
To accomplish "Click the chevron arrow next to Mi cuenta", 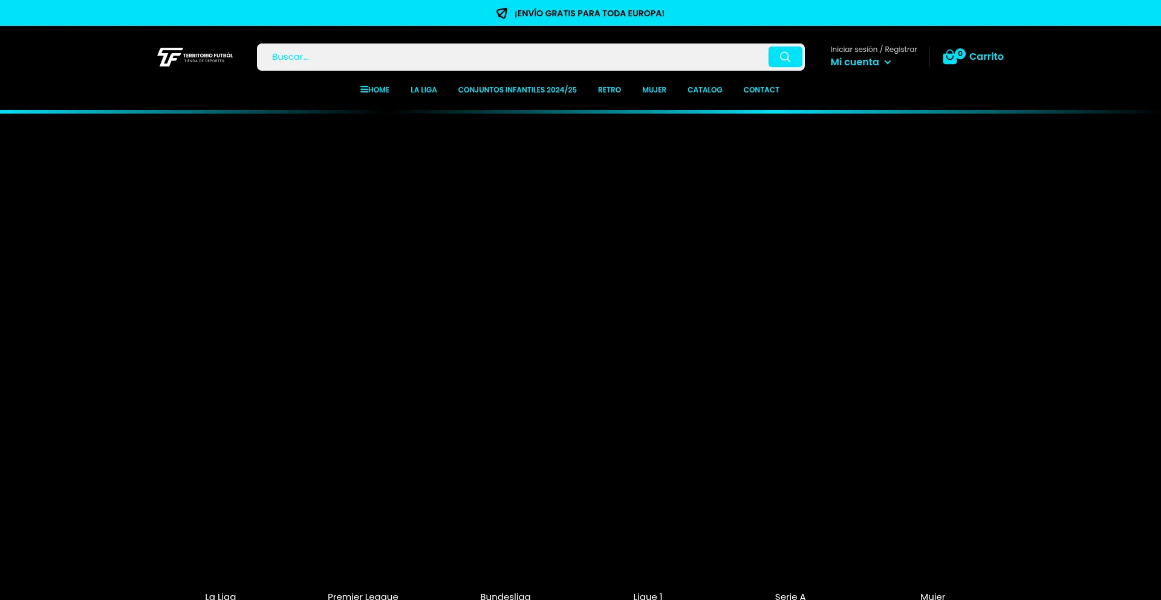I will point(888,62).
